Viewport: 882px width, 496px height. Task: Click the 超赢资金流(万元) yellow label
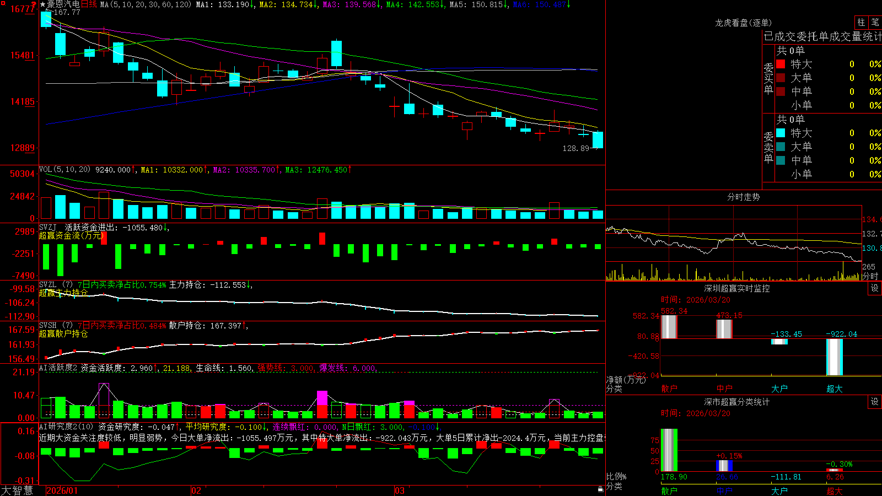71,235
